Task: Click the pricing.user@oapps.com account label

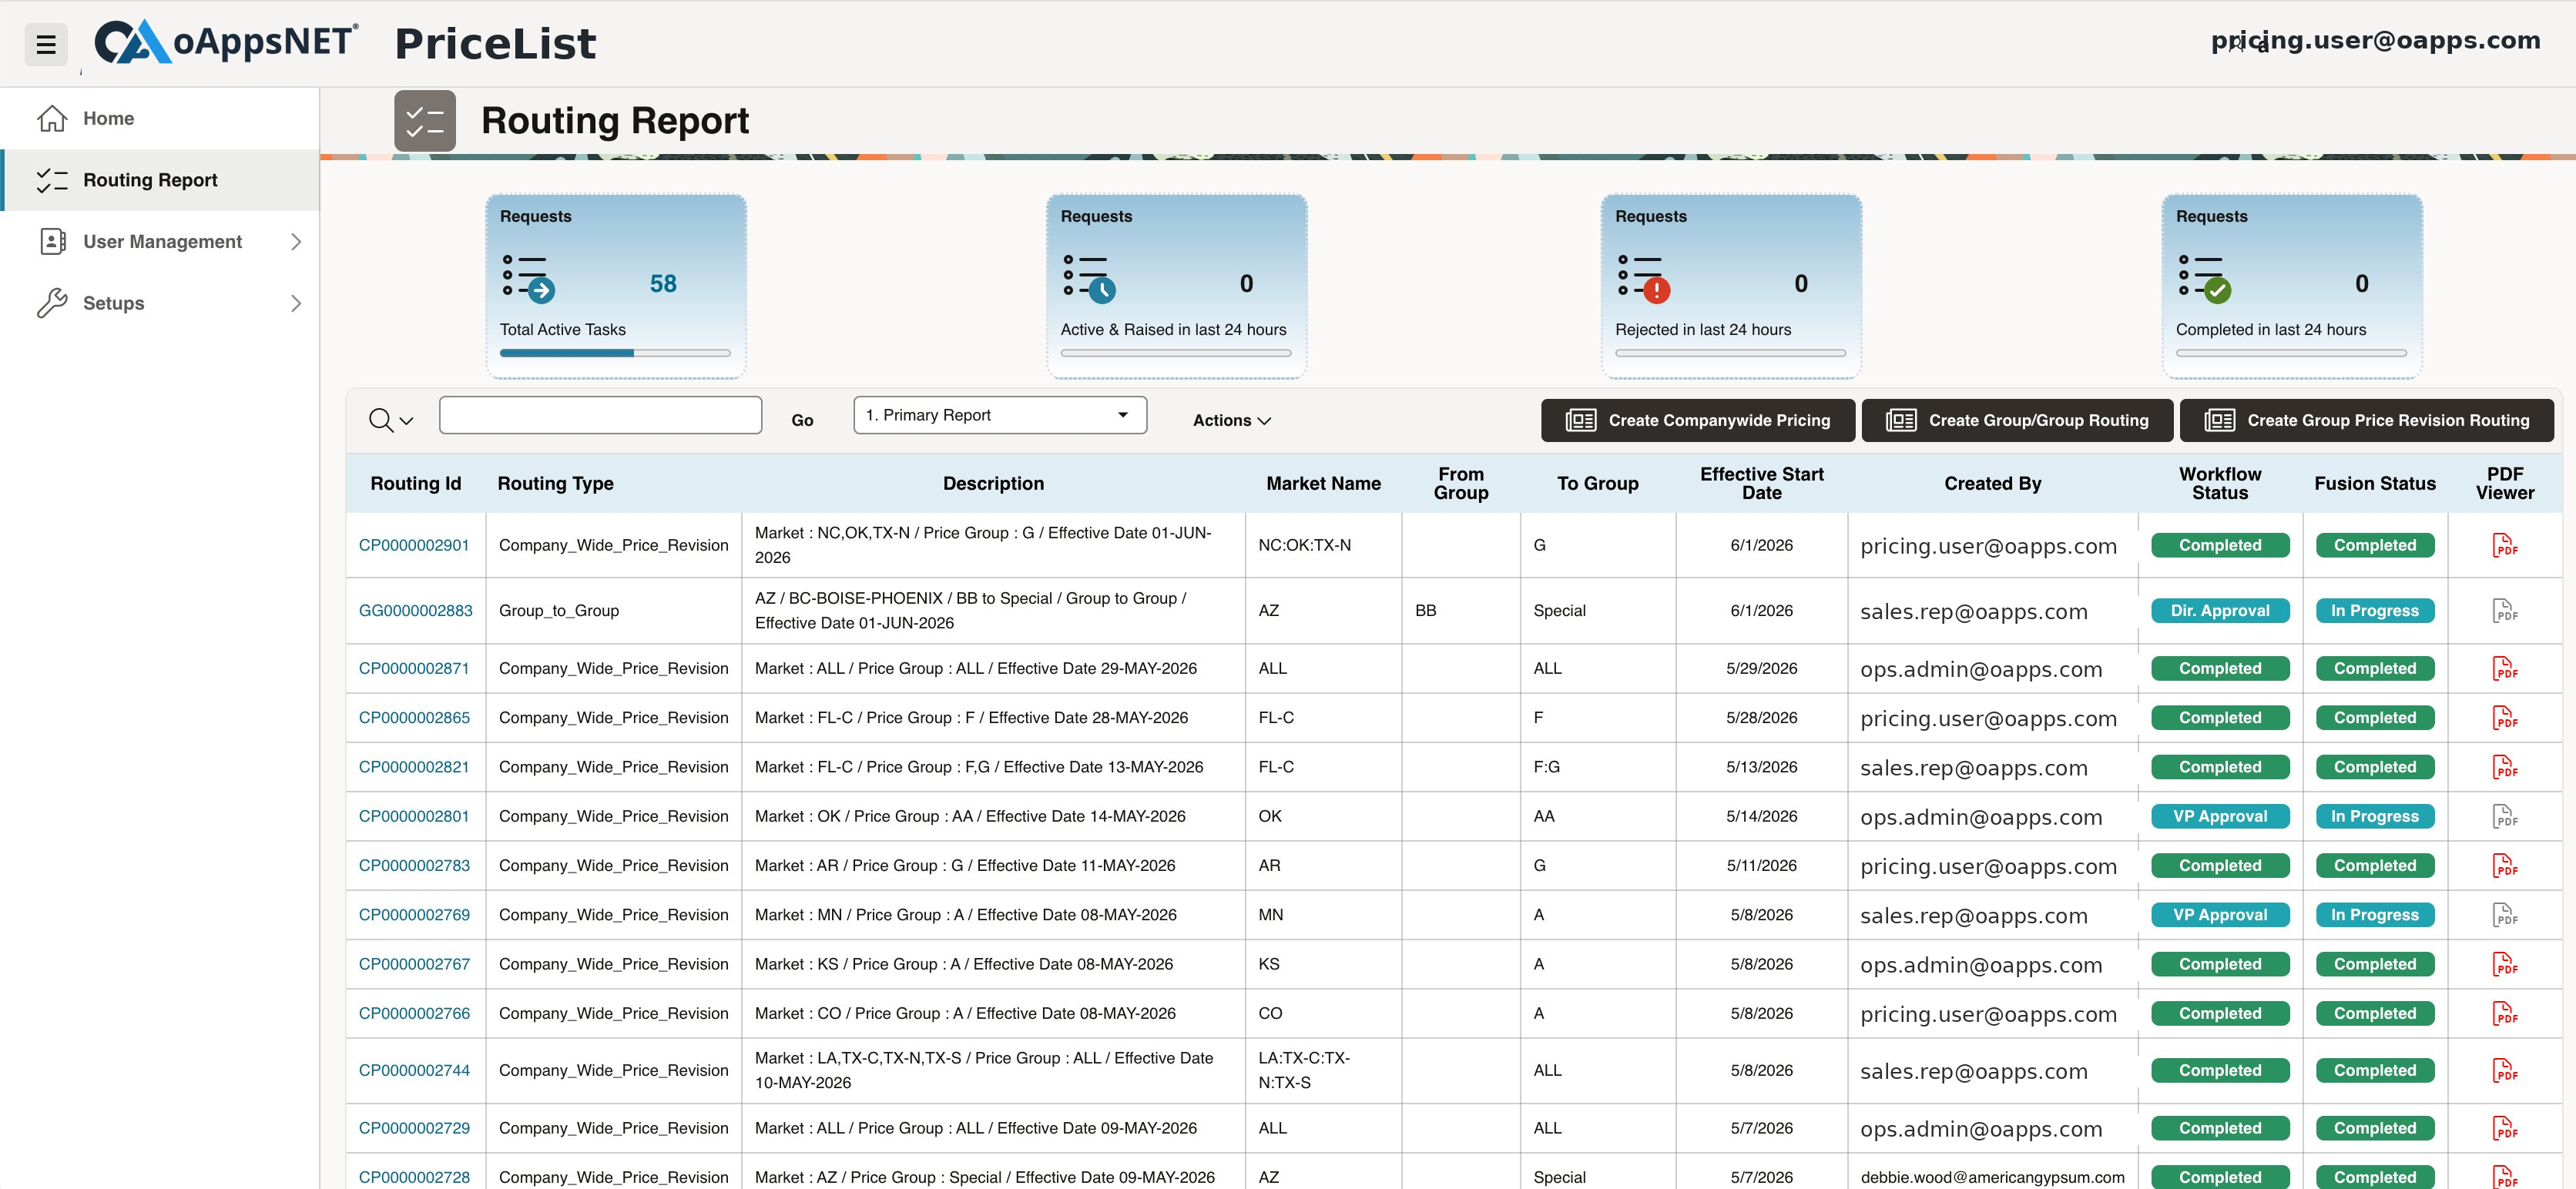Action: pos(2375,41)
